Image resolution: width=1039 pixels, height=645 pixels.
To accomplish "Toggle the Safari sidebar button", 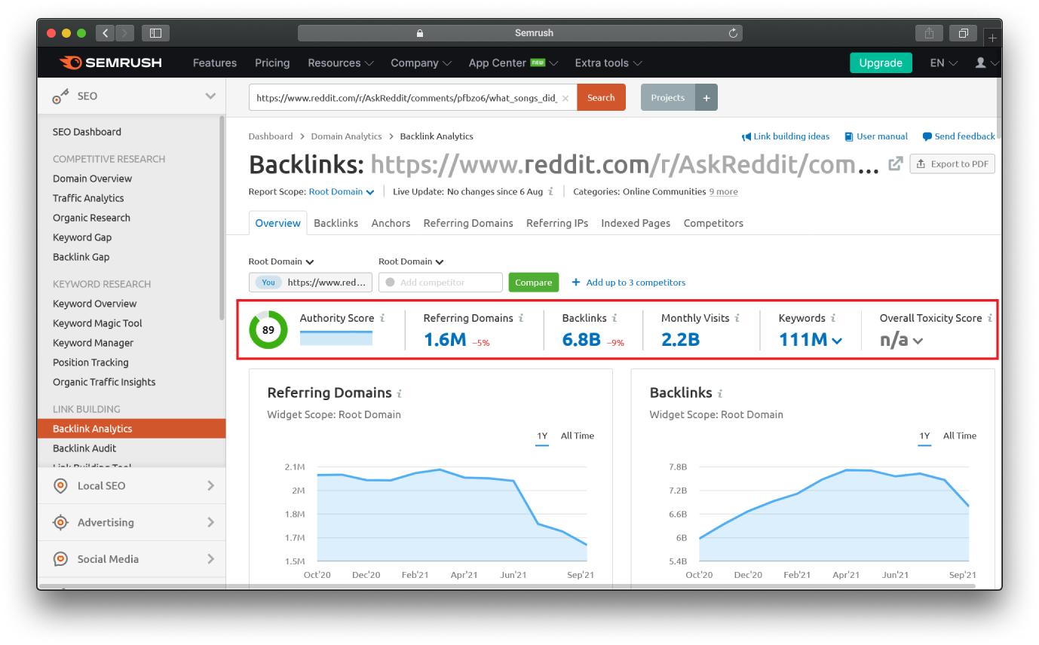I will pos(156,32).
